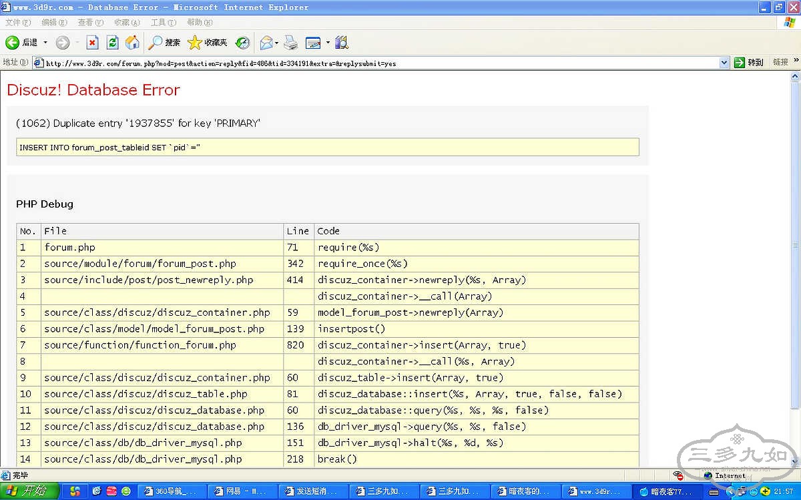Click the green Back arrow icon

12,43
